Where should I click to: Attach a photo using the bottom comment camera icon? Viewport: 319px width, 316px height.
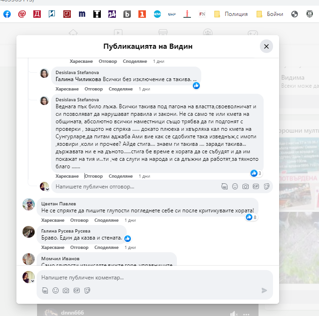(66, 290)
